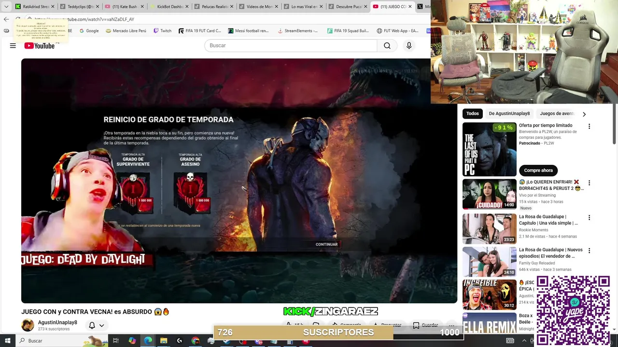Screen dimensions: 618x347
Task: Open Logitech G HUB from the taskbar
Action: [x=180, y=340]
